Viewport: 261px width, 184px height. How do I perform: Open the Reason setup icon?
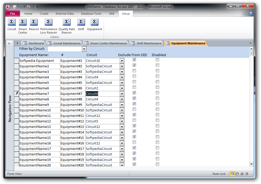34,25
